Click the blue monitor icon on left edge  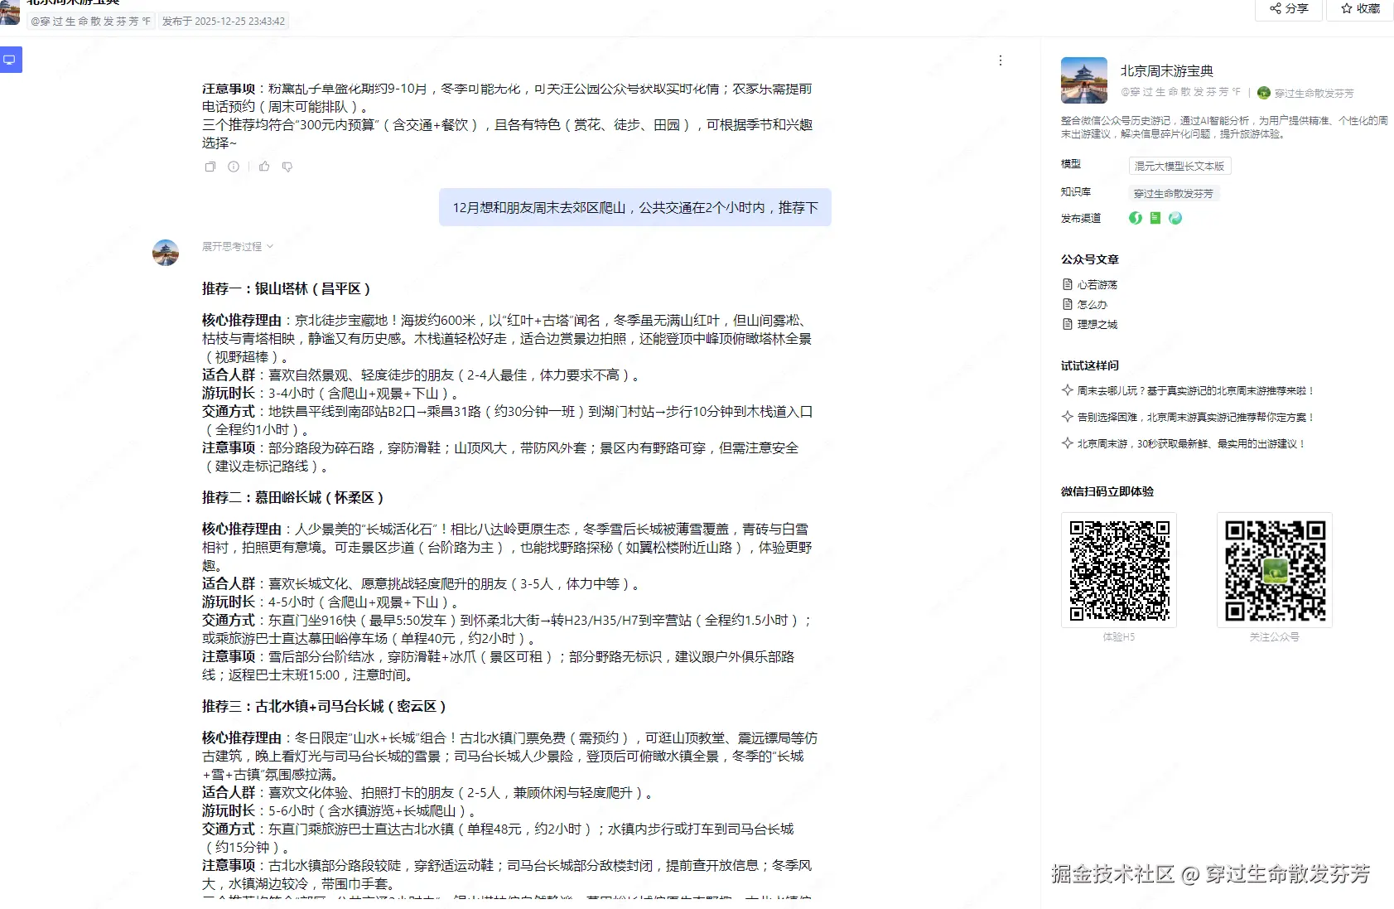pyautogui.click(x=10, y=60)
